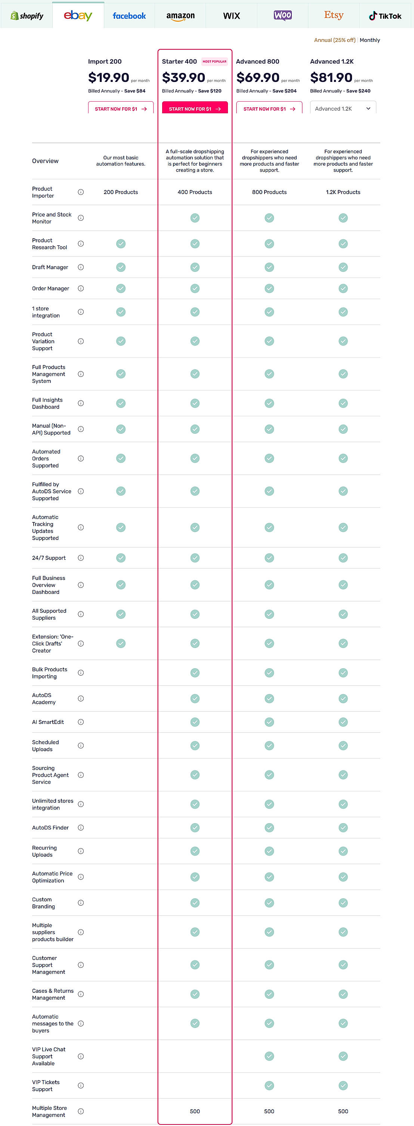Select the WooCommerce platform tab
The image size is (414, 1126).
282,16
